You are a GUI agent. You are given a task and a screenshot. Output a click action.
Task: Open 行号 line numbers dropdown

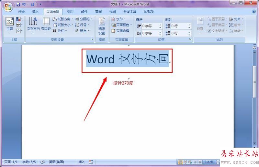point(82,25)
